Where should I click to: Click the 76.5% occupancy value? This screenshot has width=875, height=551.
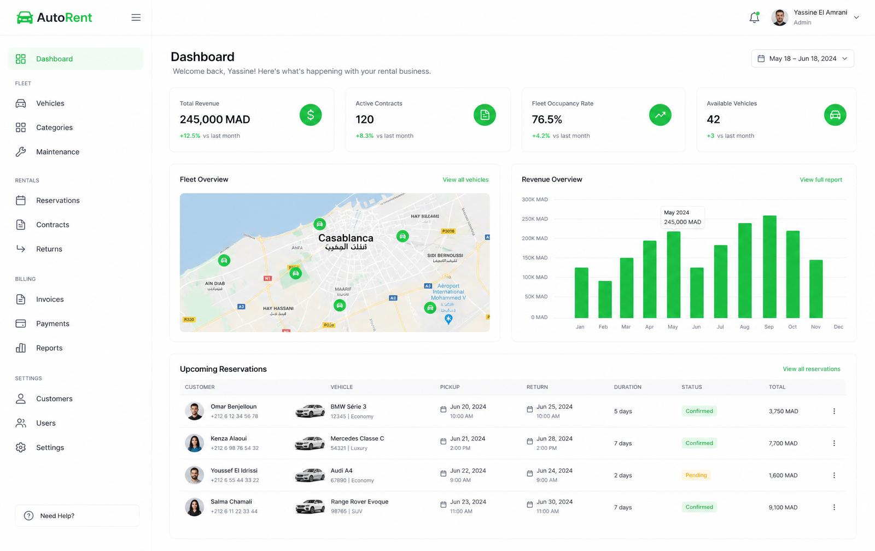[x=547, y=119]
